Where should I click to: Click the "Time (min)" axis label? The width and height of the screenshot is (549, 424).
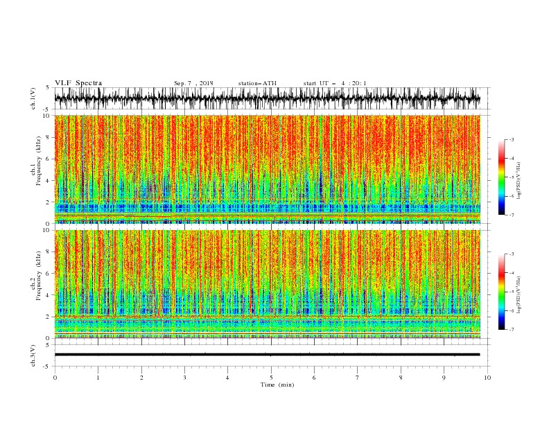[x=277, y=385]
